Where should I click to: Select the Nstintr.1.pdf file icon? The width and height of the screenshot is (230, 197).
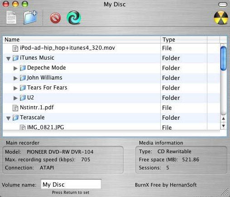15,108
